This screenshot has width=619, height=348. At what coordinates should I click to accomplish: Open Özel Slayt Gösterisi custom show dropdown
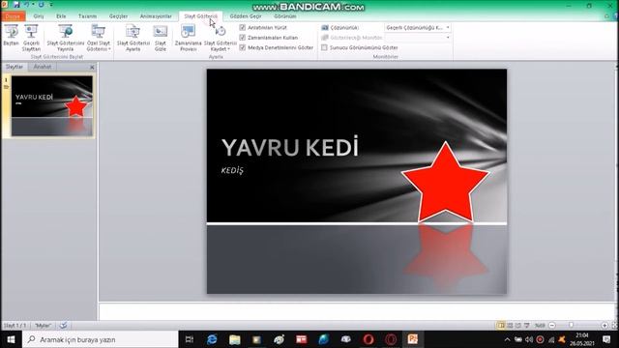point(99,38)
